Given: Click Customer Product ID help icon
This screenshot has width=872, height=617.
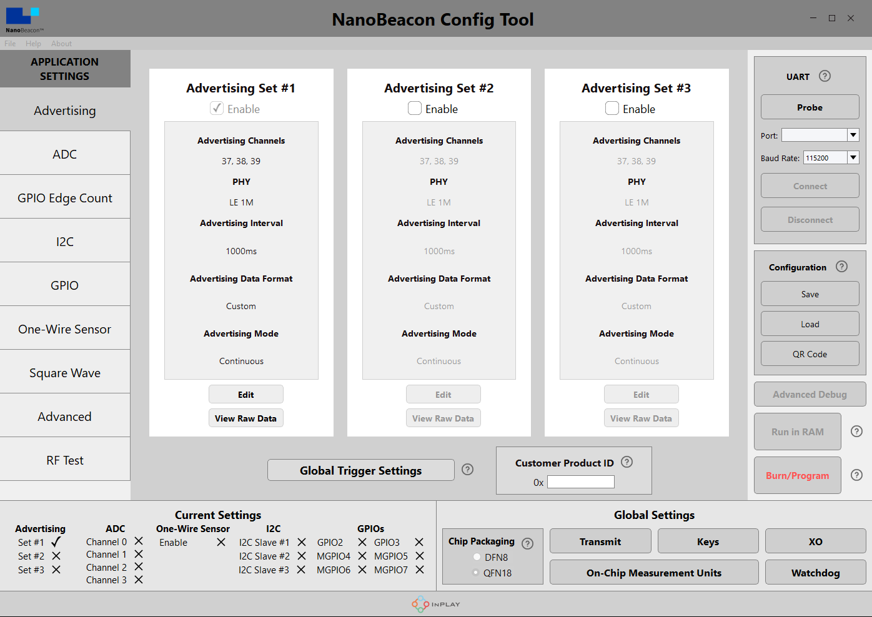Looking at the screenshot, I should point(627,462).
